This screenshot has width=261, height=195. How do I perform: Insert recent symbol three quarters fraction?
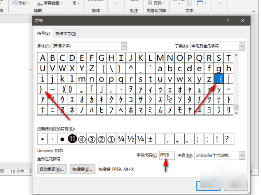tap(121, 139)
